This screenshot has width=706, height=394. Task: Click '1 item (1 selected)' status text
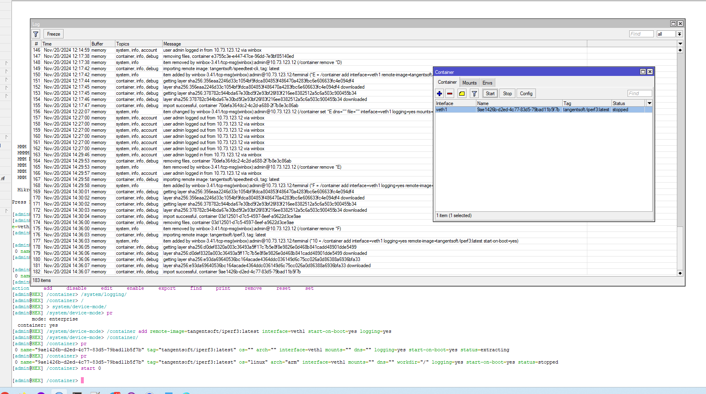tap(454, 215)
